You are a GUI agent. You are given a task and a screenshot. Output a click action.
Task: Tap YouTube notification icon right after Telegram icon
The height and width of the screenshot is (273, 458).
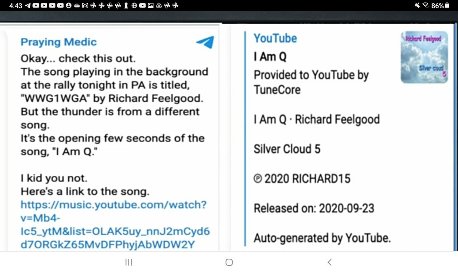(36, 6)
